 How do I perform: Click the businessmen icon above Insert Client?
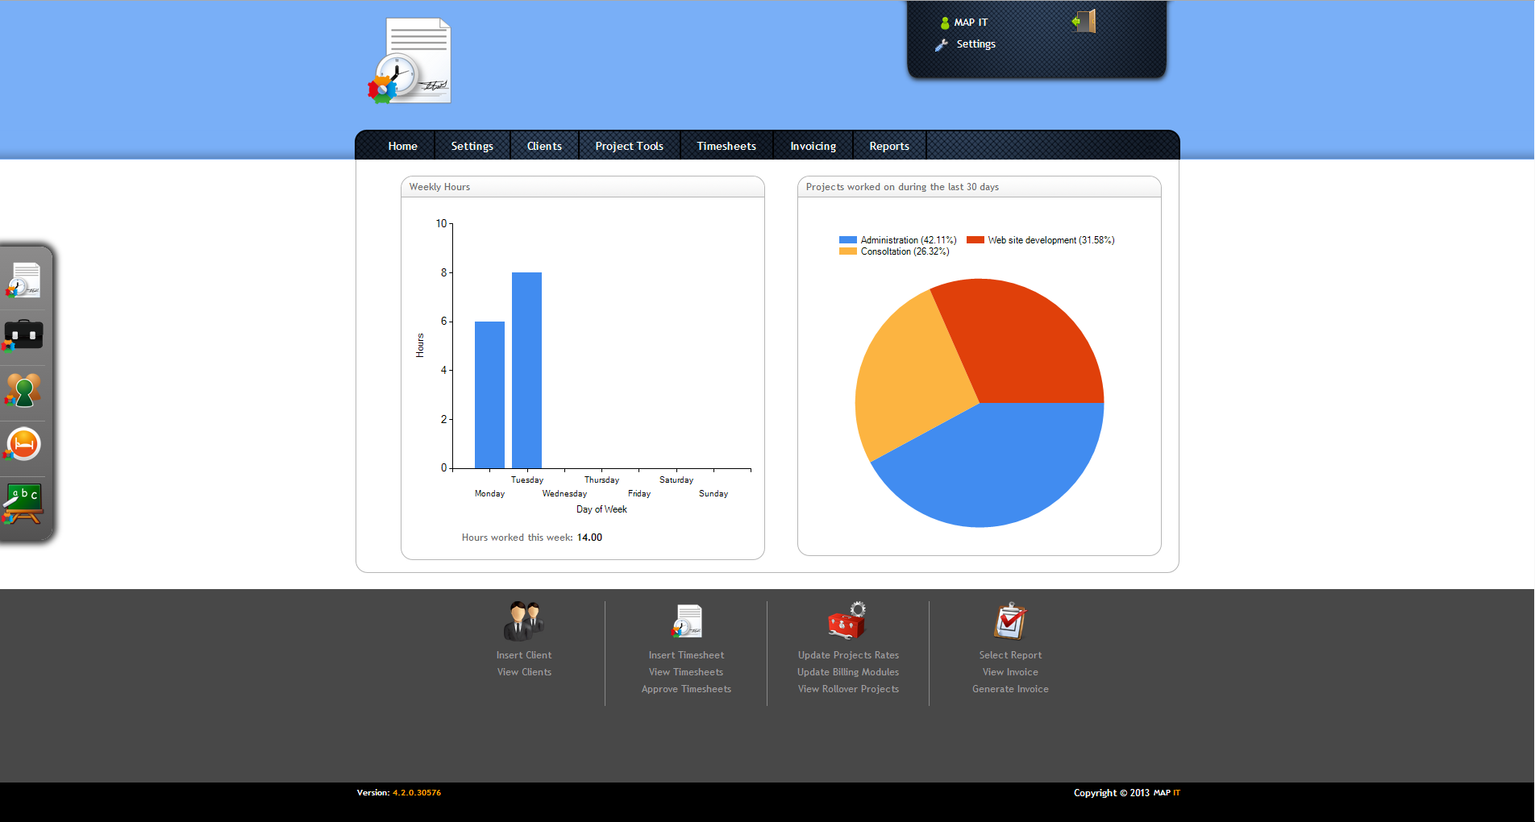coord(524,621)
